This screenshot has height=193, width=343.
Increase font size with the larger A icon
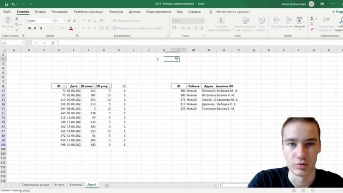pyautogui.click(x=69, y=20)
